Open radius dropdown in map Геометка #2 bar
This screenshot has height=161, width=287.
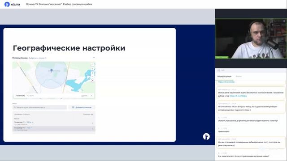click(30, 96)
